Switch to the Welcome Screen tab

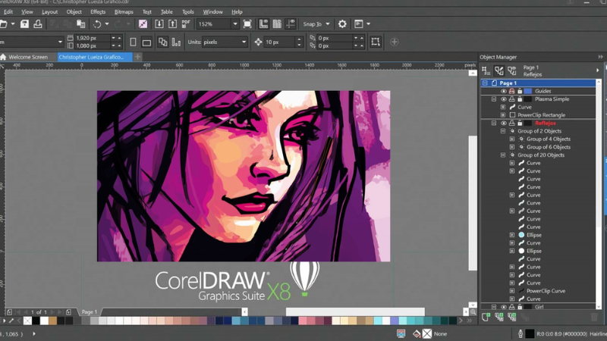(x=27, y=57)
